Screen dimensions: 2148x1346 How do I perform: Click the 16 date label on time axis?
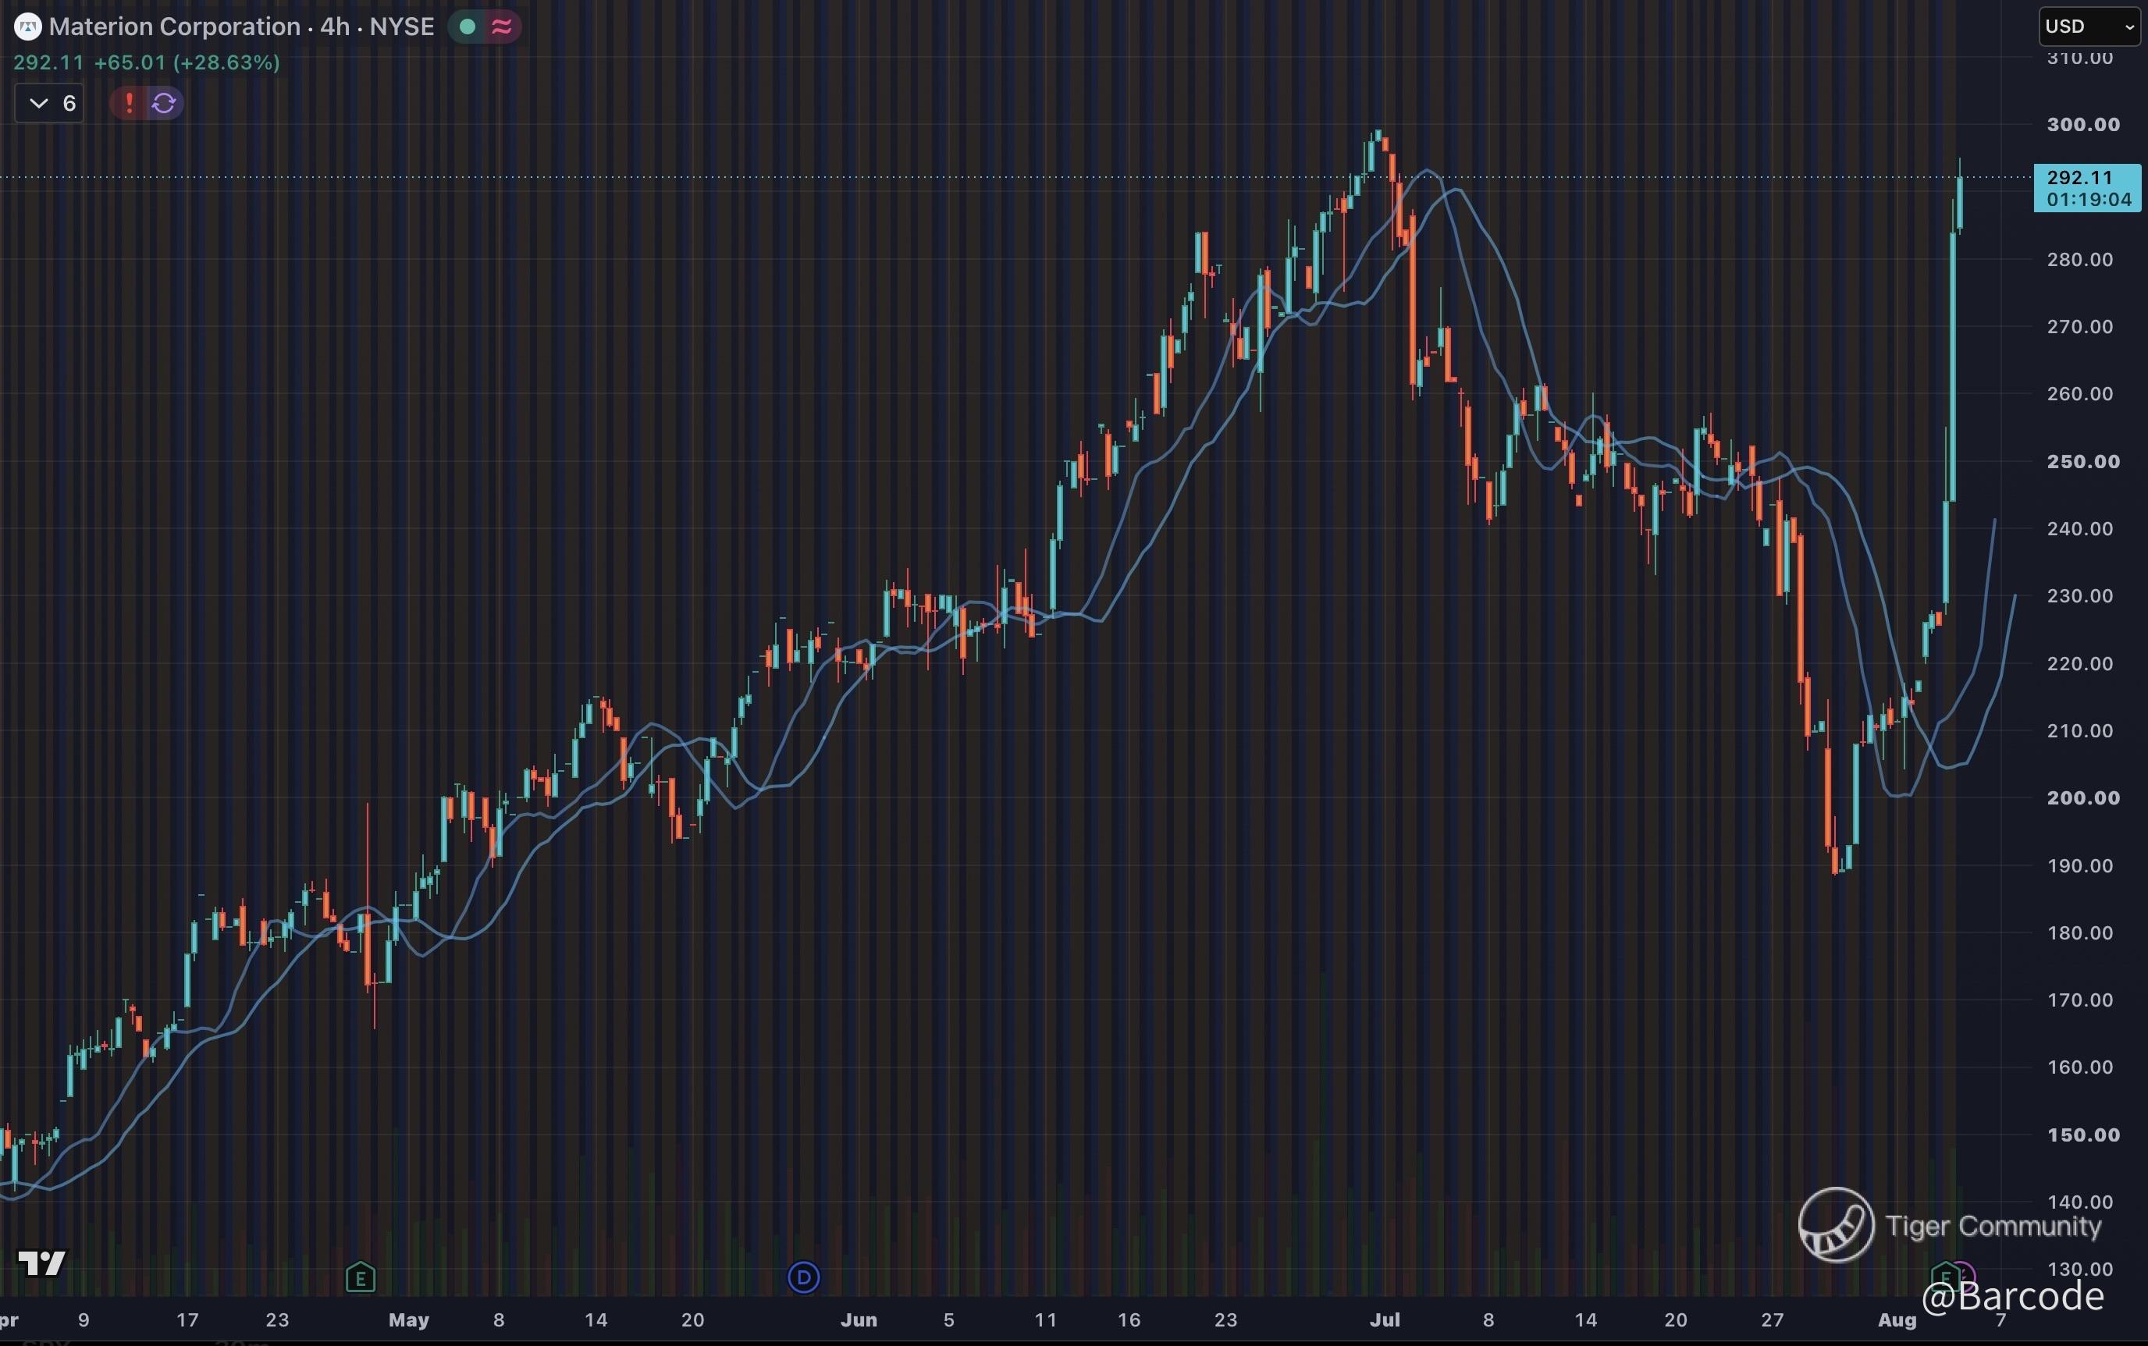(1129, 1320)
